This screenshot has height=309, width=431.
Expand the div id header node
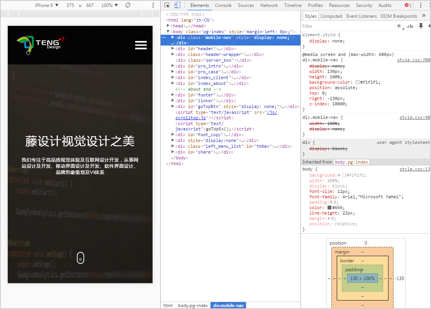(173, 49)
